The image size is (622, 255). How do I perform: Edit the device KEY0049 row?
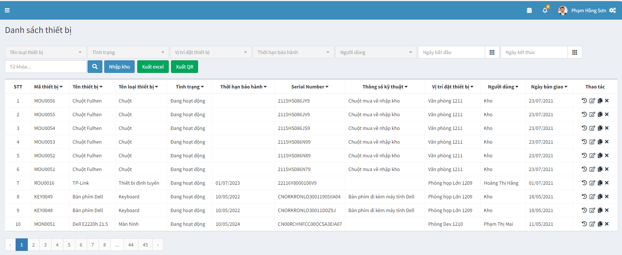[x=592, y=197]
